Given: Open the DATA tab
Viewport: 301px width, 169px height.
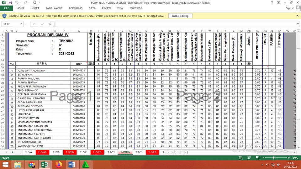Looking at the screenshot, I should [x=92, y=8].
